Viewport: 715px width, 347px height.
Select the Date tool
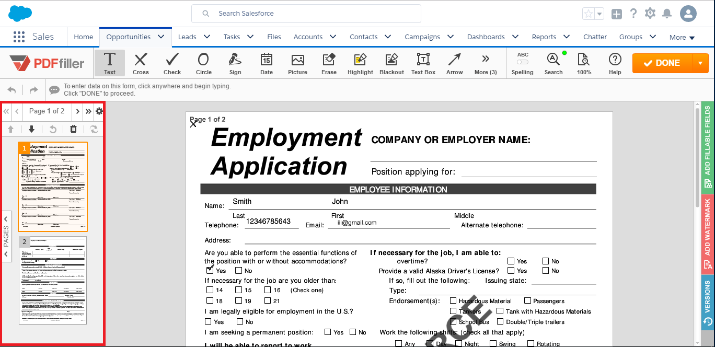pyautogui.click(x=267, y=63)
